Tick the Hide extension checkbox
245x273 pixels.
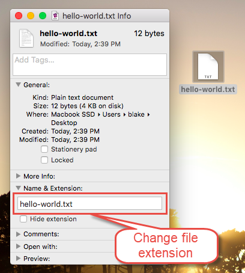point(23,219)
